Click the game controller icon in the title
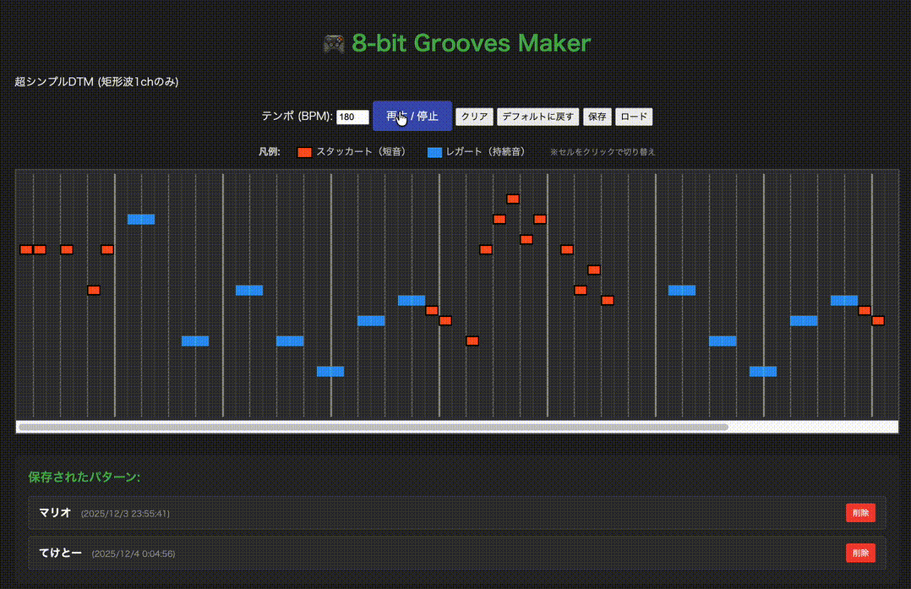911x589 pixels. [334, 44]
